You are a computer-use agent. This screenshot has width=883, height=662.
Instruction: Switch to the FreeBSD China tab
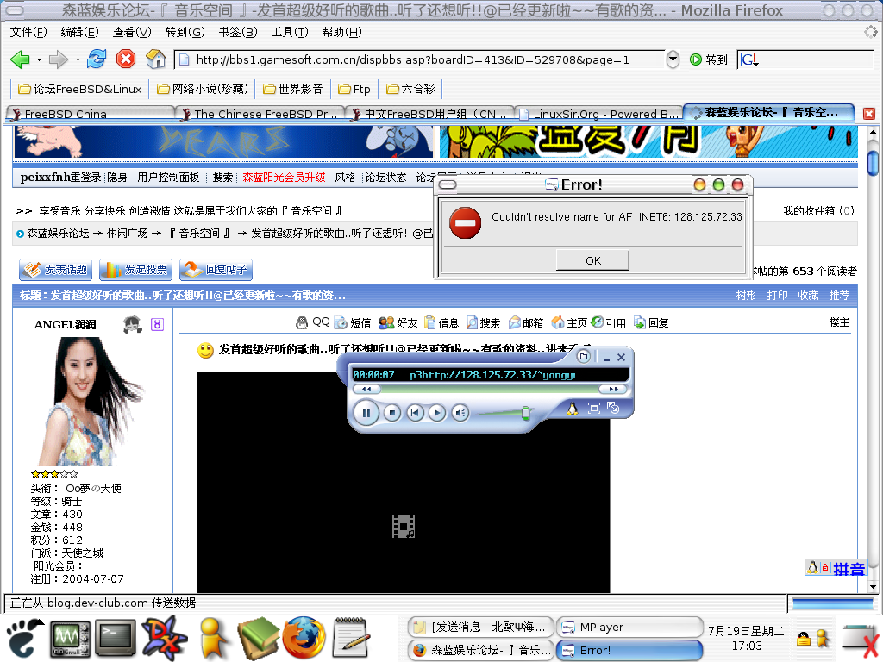coord(90,114)
